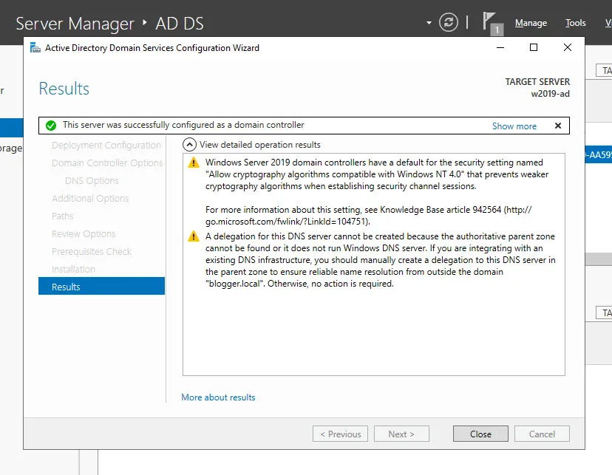This screenshot has width=612, height=475.
Task: Click the wizard title bar icon
Action: [x=35, y=48]
